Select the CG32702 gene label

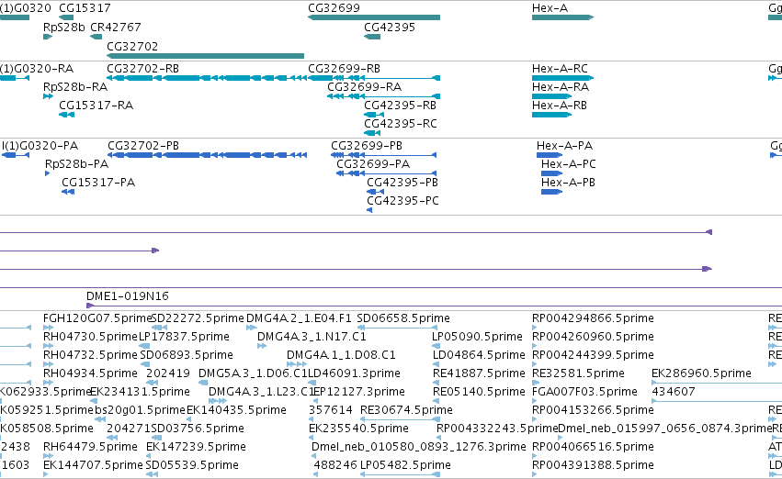pyautogui.click(x=132, y=46)
